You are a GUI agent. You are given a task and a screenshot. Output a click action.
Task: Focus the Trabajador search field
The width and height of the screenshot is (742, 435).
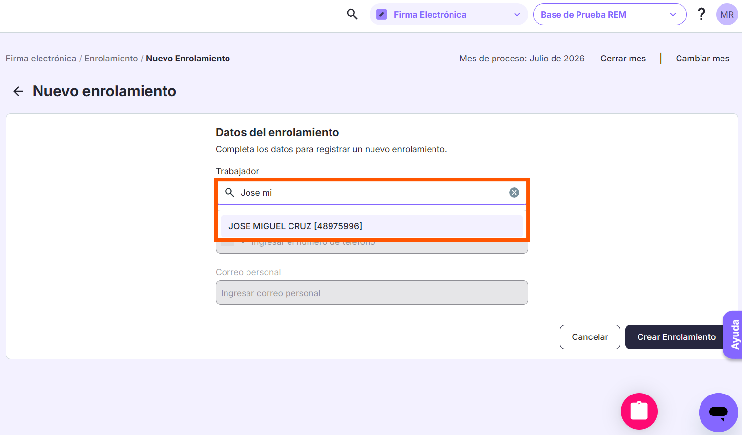coord(372,193)
